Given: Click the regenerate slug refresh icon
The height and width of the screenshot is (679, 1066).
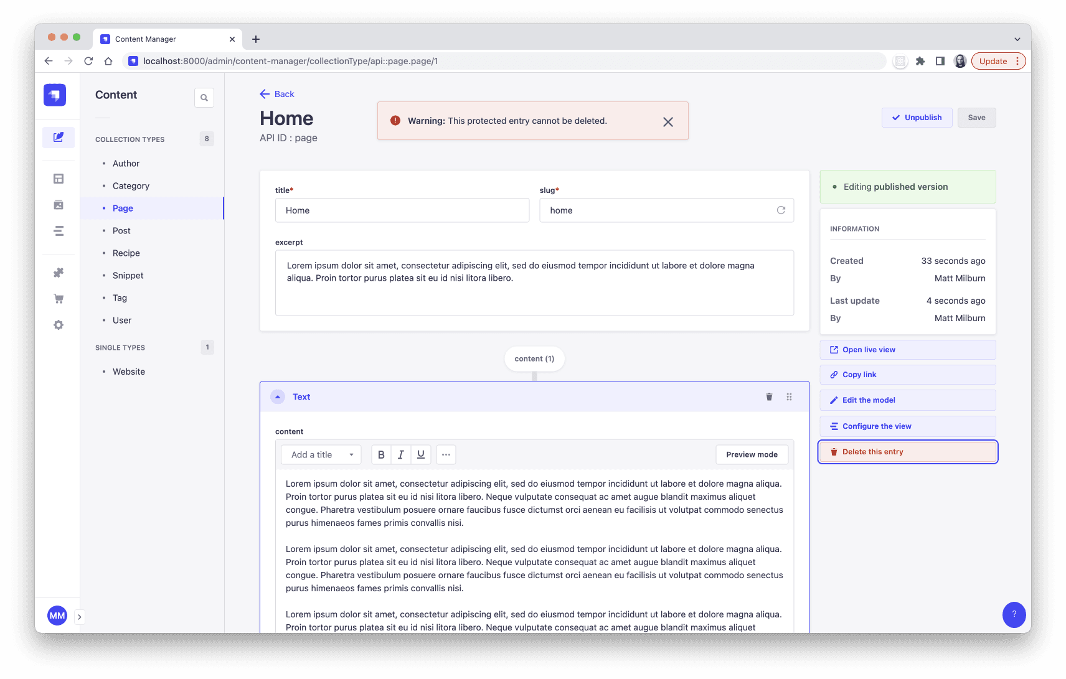Looking at the screenshot, I should pos(781,210).
